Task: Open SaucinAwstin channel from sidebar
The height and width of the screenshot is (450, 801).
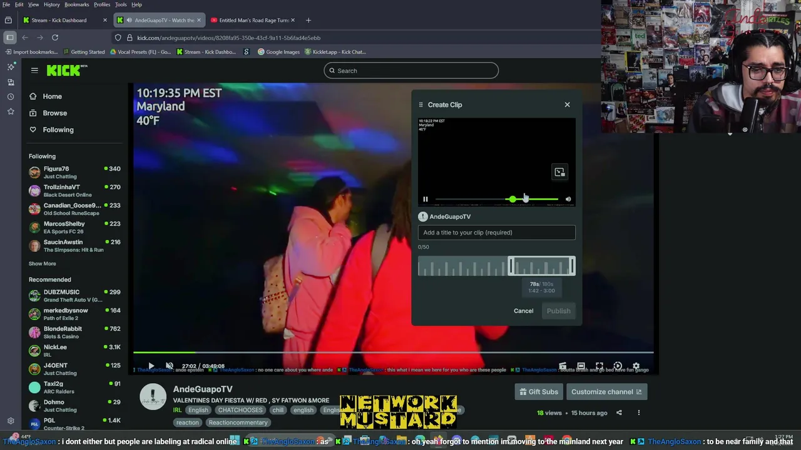Action: pos(74,246)
